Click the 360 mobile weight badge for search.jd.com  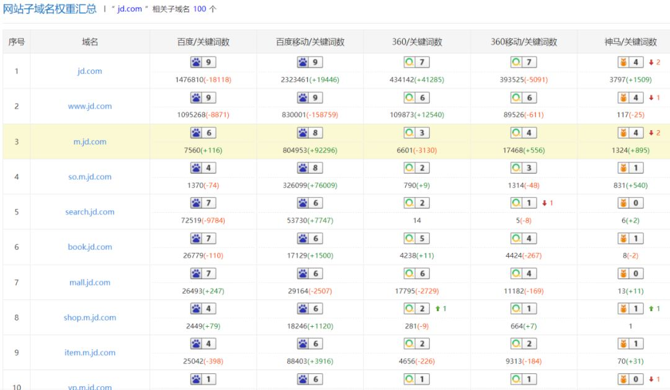(x=524, y=203)
